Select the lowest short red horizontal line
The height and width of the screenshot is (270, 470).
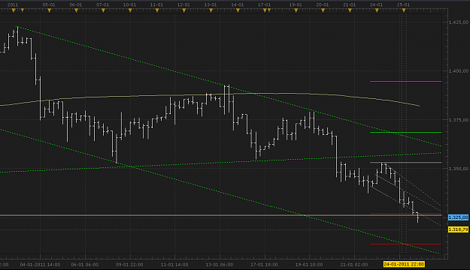pos(406,244)
